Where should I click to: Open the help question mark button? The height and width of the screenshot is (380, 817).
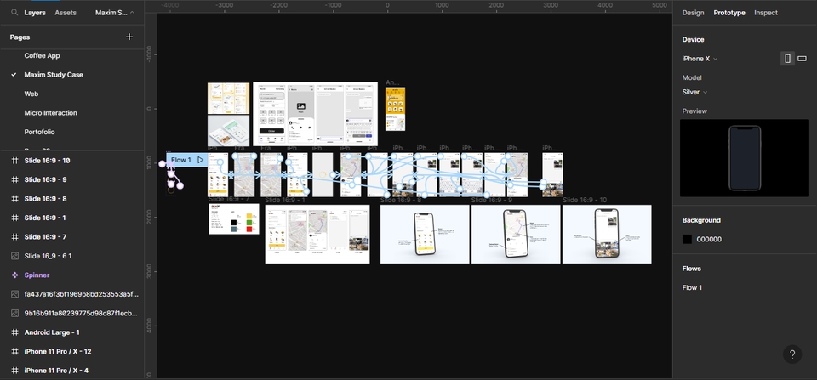point(792,354)
